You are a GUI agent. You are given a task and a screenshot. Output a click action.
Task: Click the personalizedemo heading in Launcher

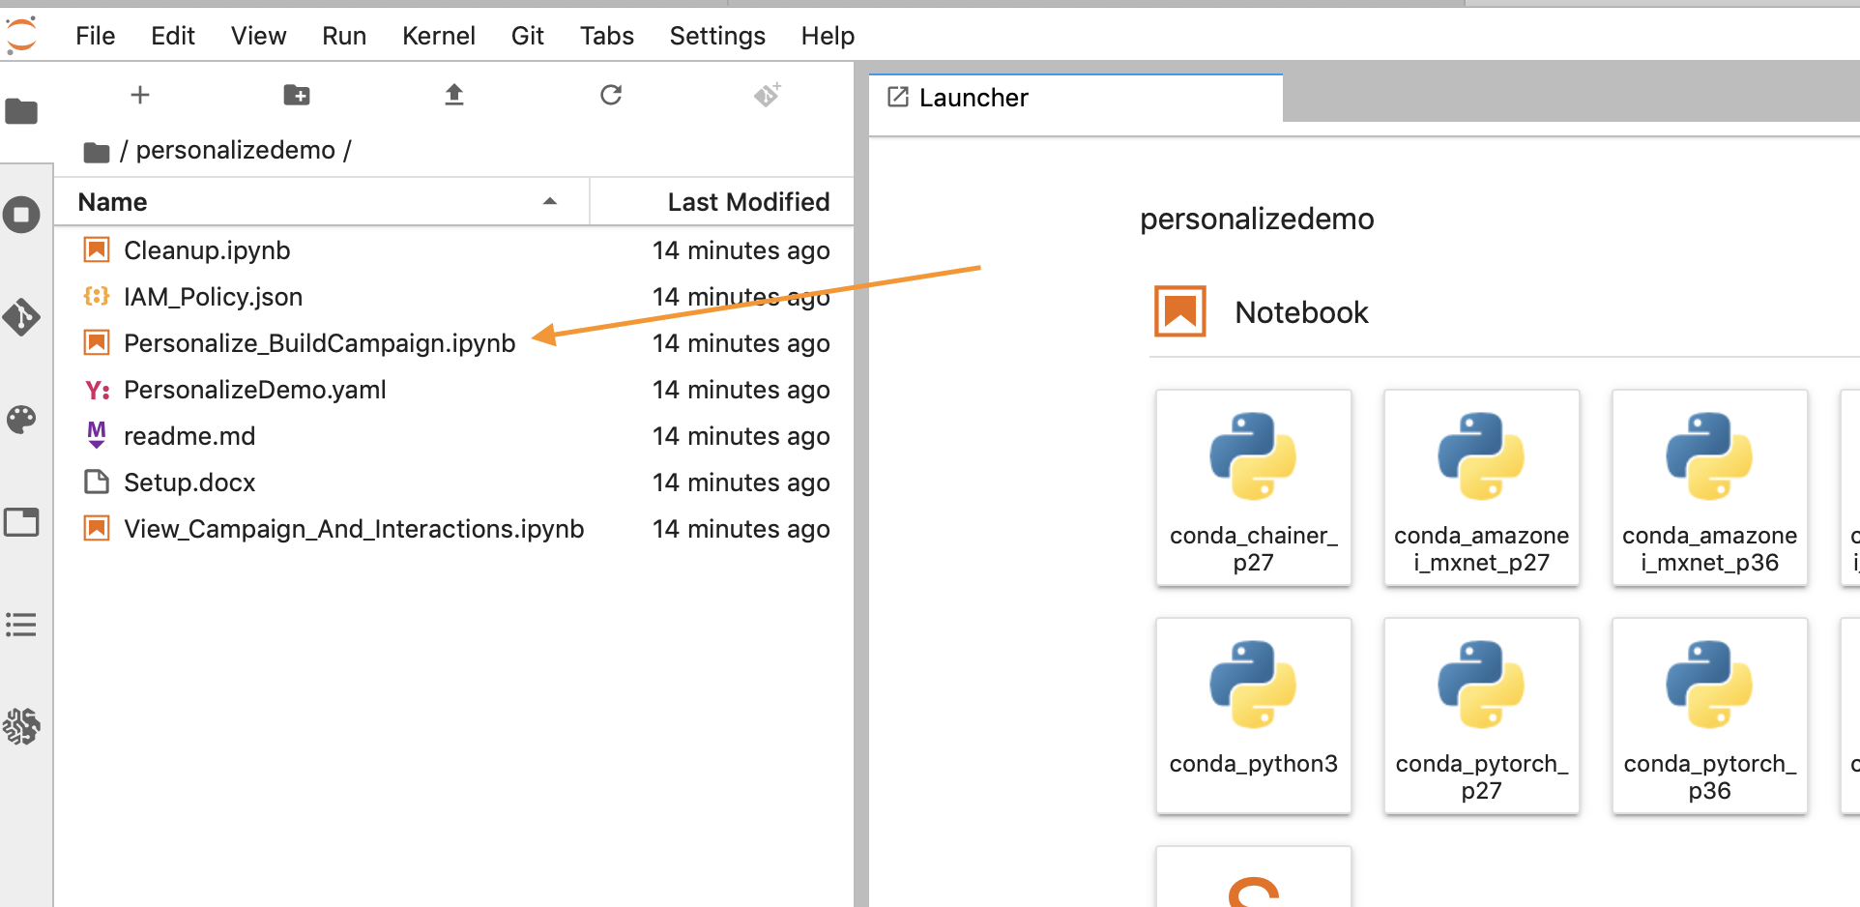tap(1257, 219)
